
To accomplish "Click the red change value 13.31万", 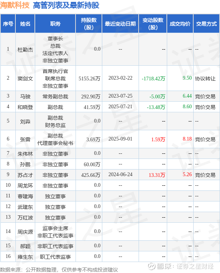I will 157,175.
